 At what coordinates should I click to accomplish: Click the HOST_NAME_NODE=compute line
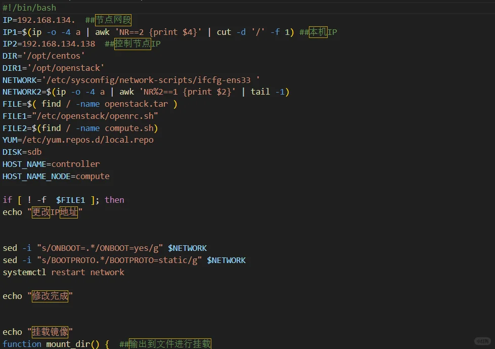click(56, 176)
